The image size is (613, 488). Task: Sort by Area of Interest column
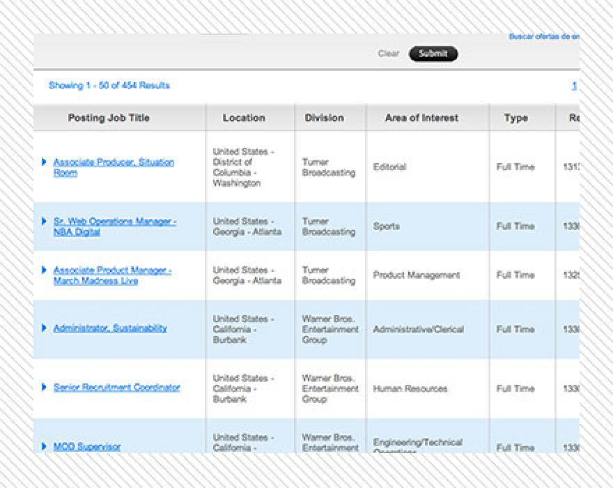[421, 118]
